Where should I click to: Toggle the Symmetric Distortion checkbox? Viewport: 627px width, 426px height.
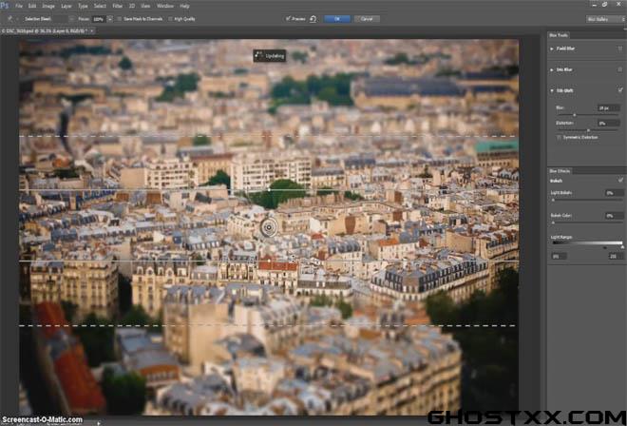559,137
